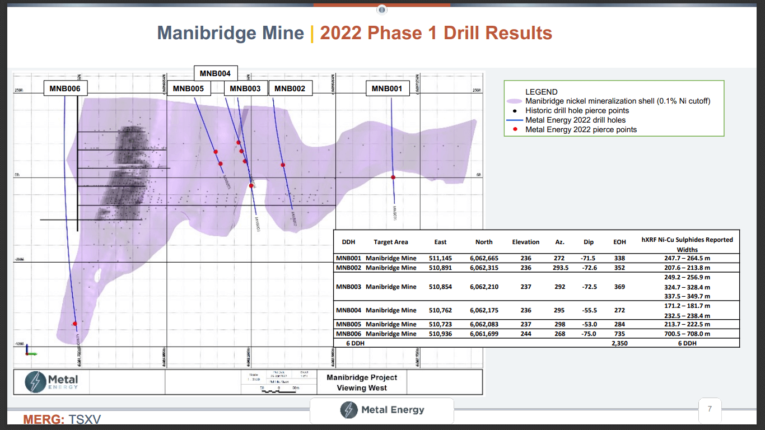Click the 'North' column header
Image resolution: width=765 pixels, height=430 pixels.
coord(484,242)
